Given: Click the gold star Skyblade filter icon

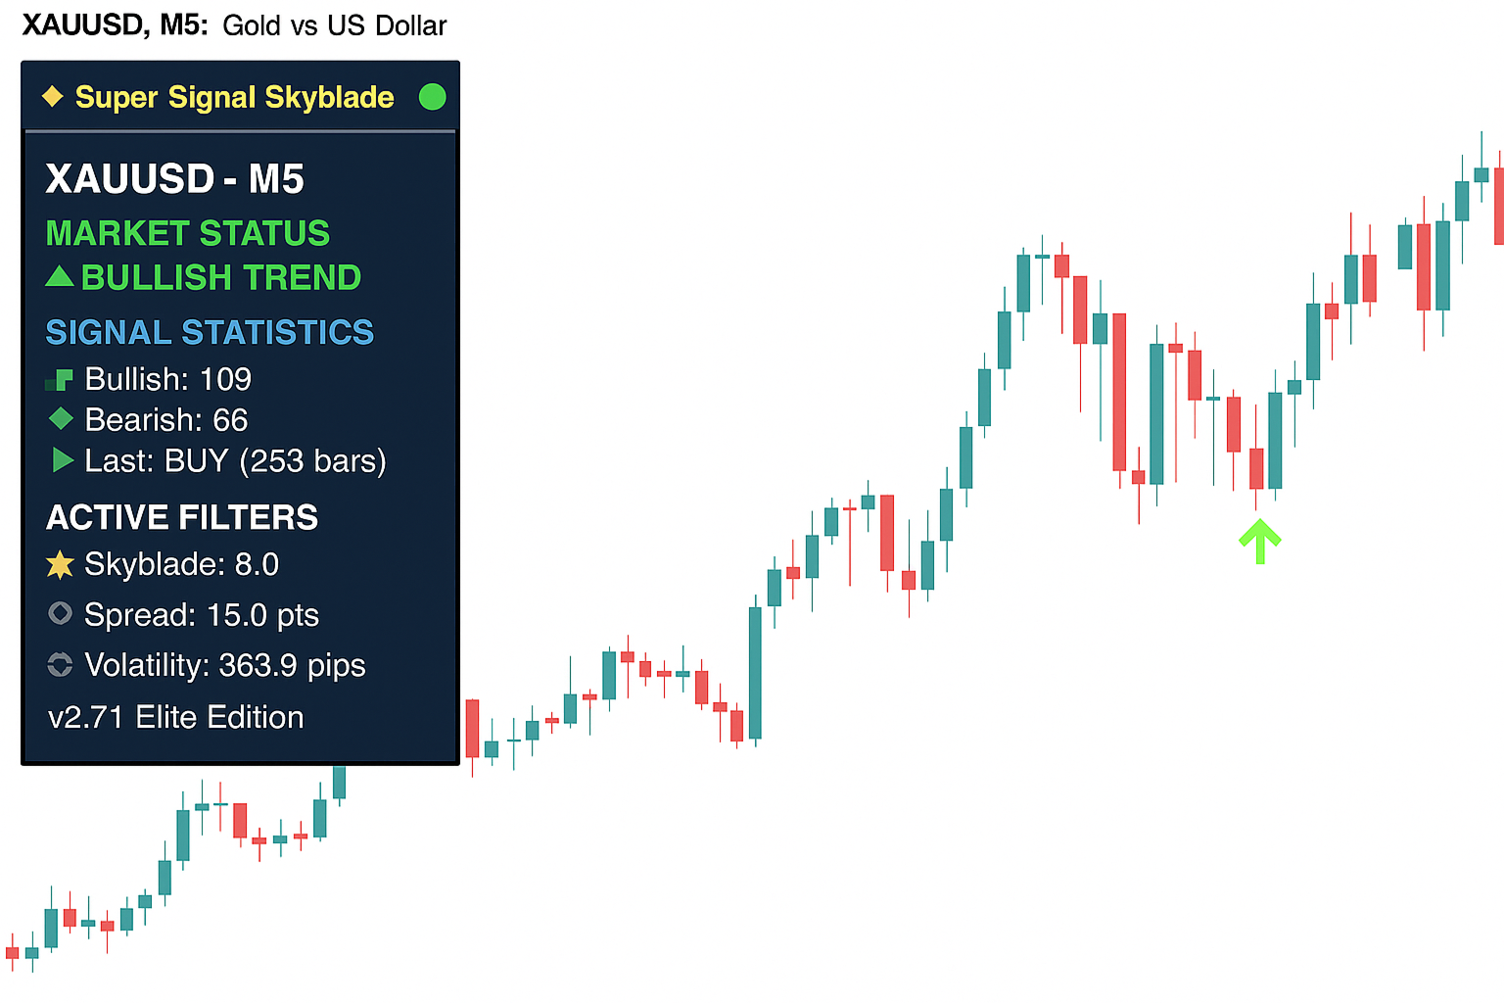Looking at the screenshot, I should tap(60, 564).
